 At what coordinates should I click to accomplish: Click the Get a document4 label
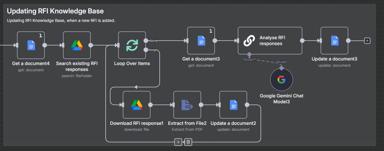tap(31, 64)
